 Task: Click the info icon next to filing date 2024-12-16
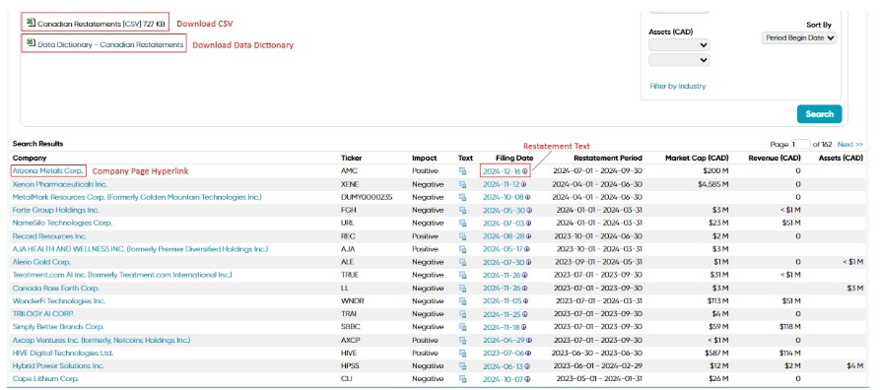pos(525,171)
